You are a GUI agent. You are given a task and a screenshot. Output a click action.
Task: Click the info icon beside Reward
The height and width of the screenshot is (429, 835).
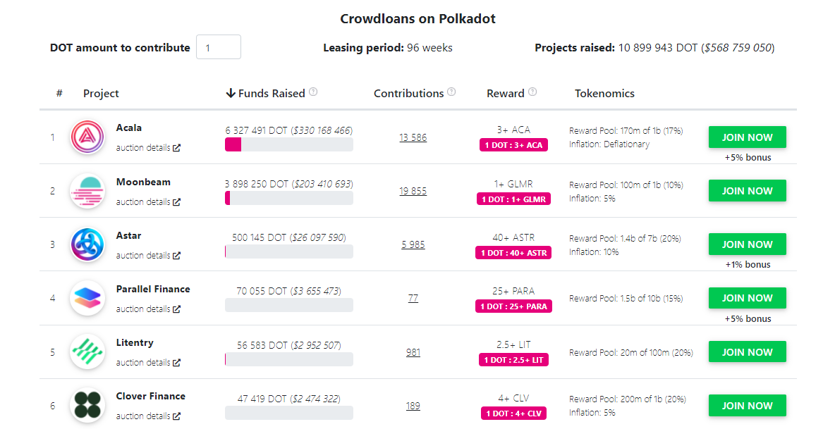[534, 91]
